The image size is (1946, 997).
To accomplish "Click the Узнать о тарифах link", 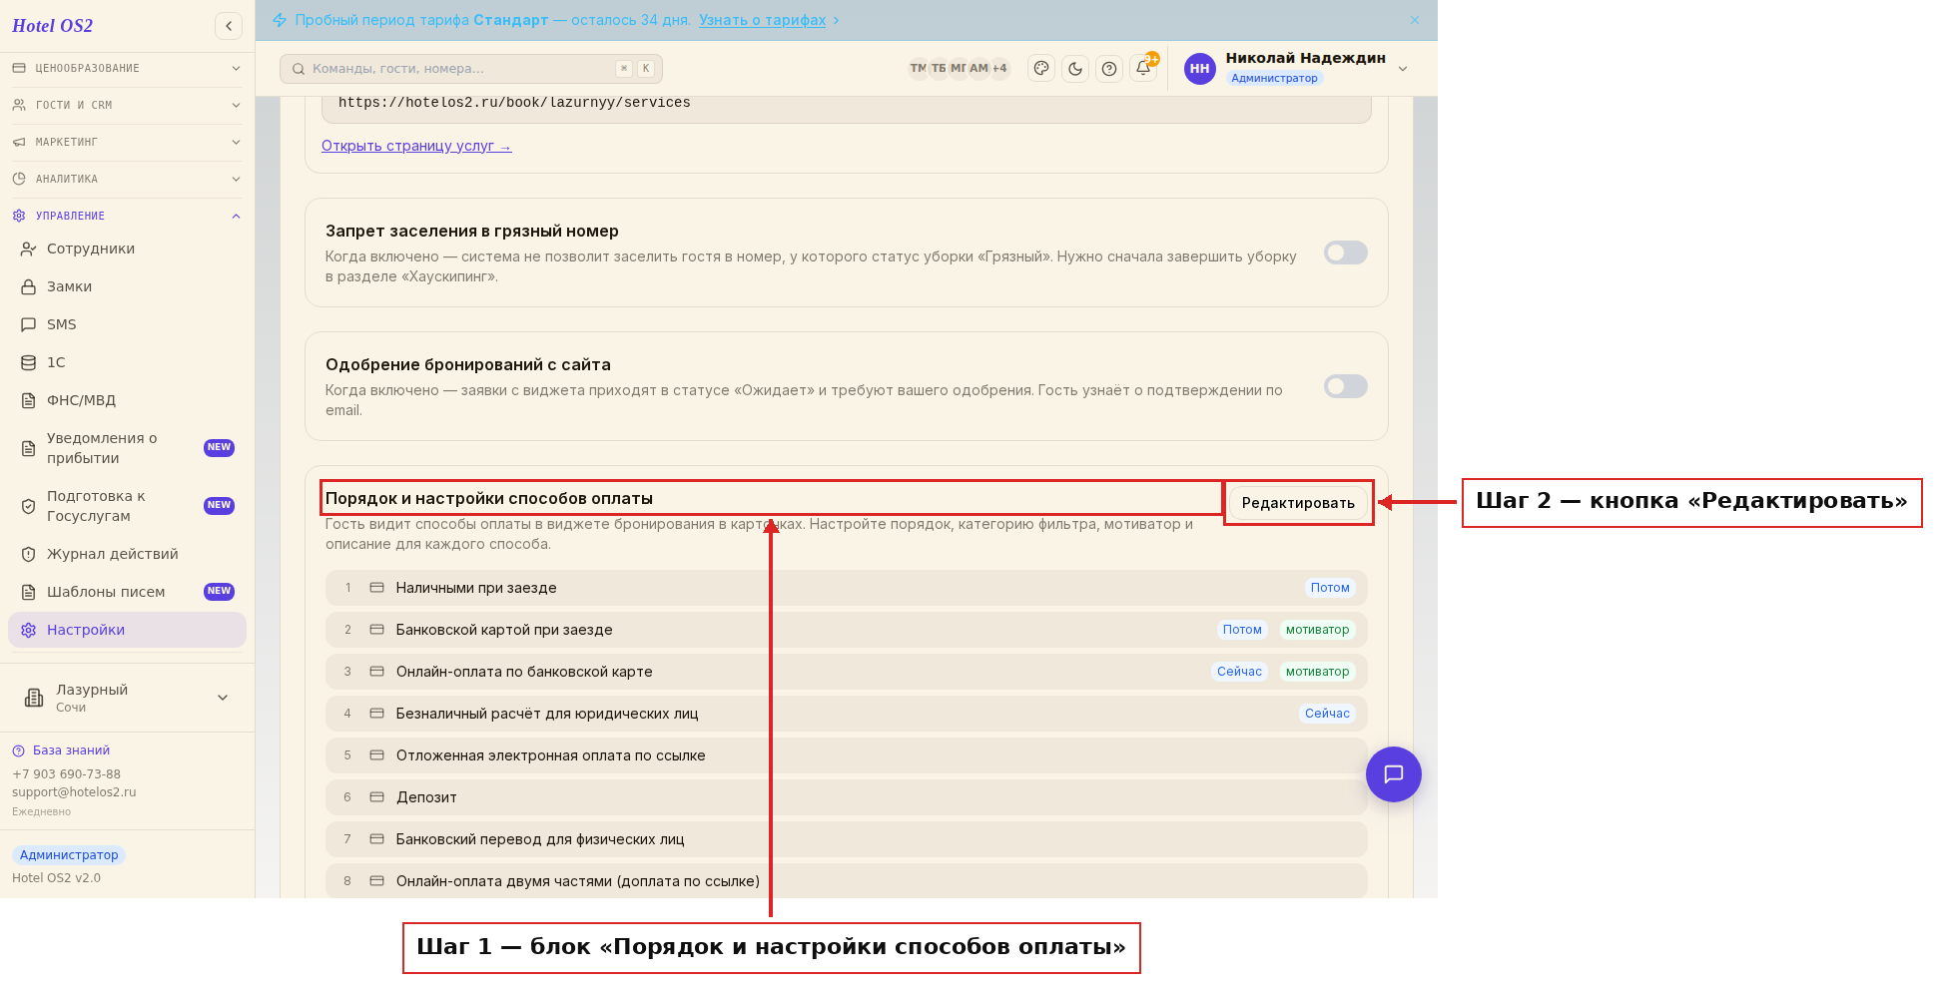I will click(x=762, y=20).
